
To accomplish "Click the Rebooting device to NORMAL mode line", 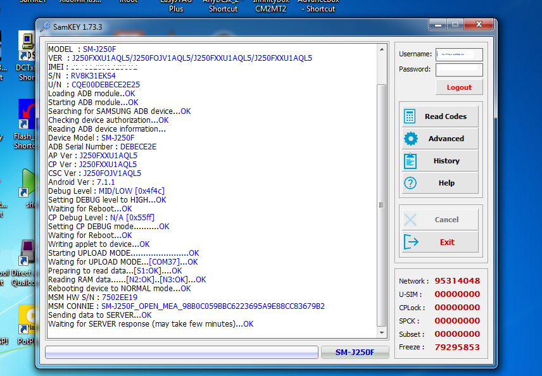I will coord(120,289).
